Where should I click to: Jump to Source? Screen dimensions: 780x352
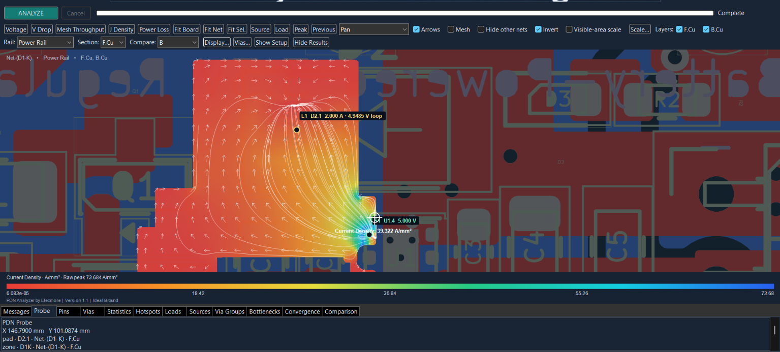coord(260,29)
